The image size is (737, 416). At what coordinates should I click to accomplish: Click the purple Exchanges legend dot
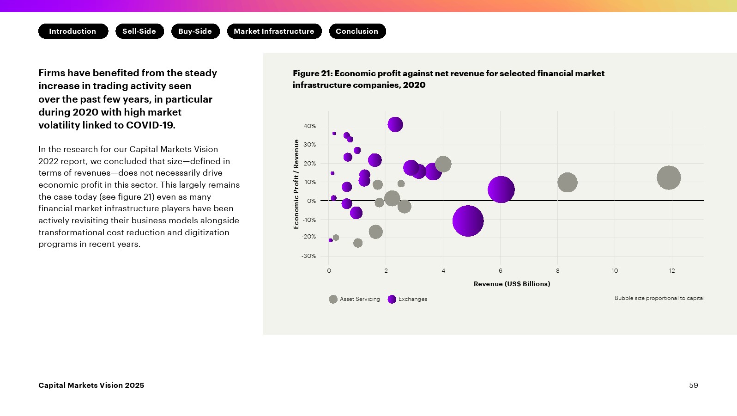(392, 299)
